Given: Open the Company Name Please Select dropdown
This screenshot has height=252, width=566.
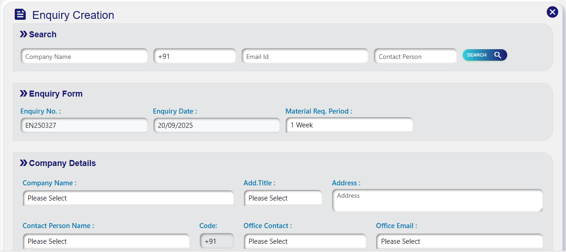Looking at the screenshot, I should (x=128, y=198).
